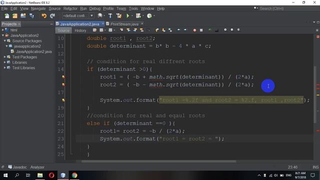The width and height of the screenshot is (320, 180).
Task: Click the Reset Zoom magnifier icon
Action: tap(238, 30)
